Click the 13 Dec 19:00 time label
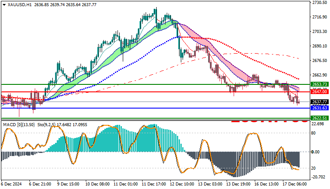This screenshot has height=189, width=330. coord(238,184)
